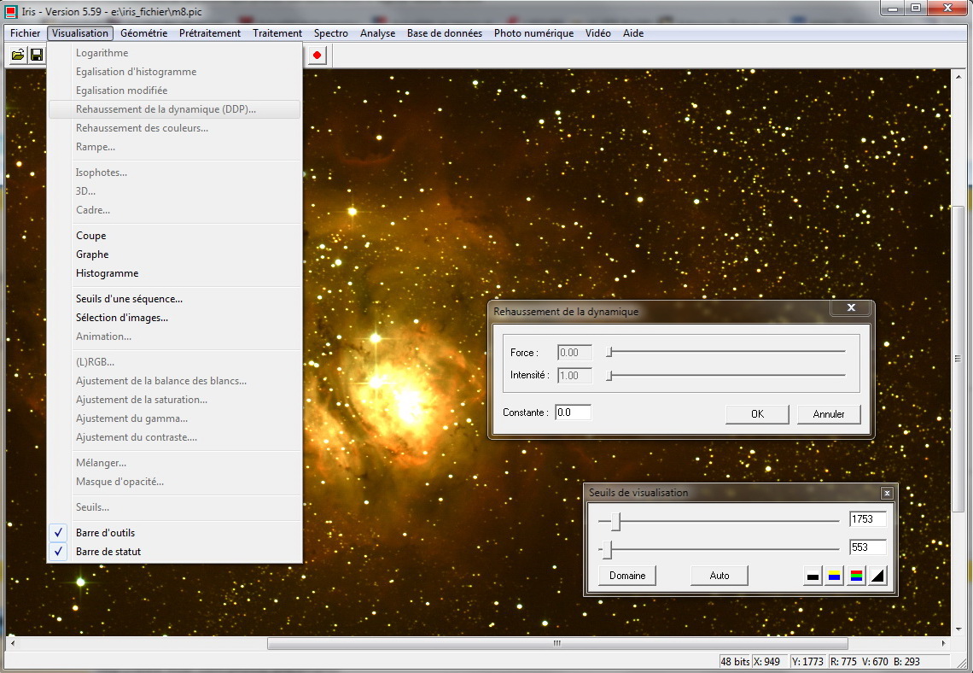
Task: Open the Aide menu
Action: [633, 33]
